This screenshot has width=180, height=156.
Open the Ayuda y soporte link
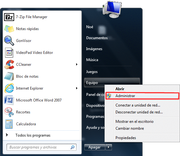(x=95, y=127)
